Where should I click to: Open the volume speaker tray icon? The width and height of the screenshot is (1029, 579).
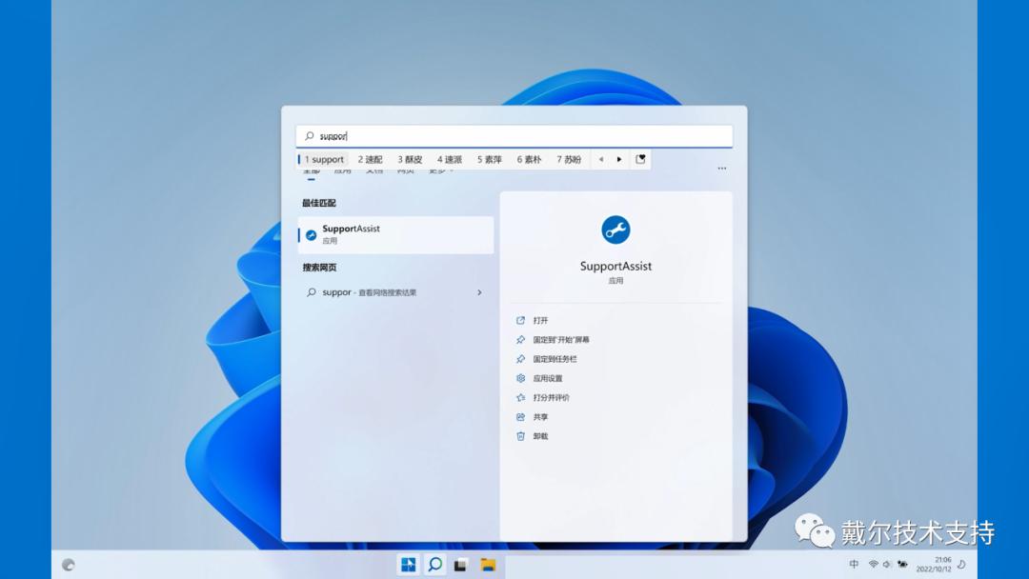click(x=887, y=564)
